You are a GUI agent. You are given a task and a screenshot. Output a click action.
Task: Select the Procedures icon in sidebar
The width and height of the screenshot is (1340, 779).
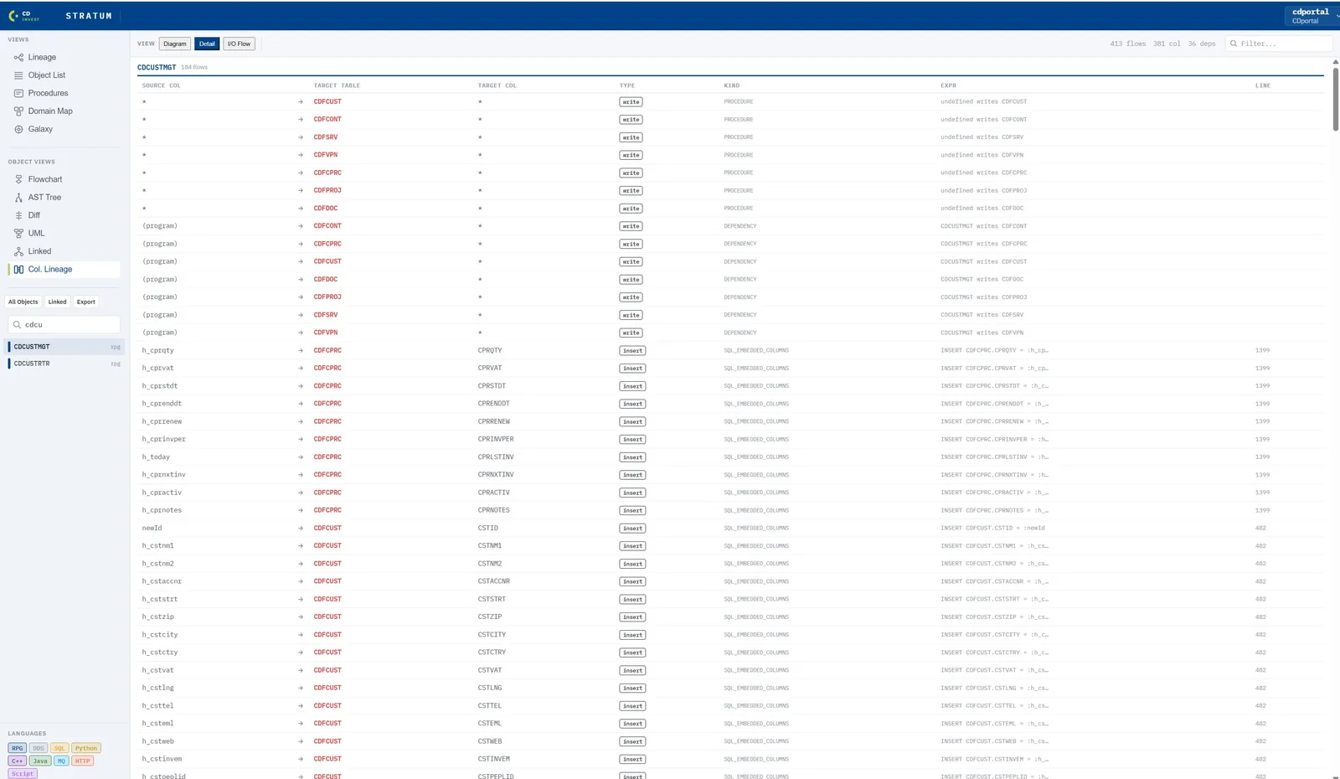[18, 93]
